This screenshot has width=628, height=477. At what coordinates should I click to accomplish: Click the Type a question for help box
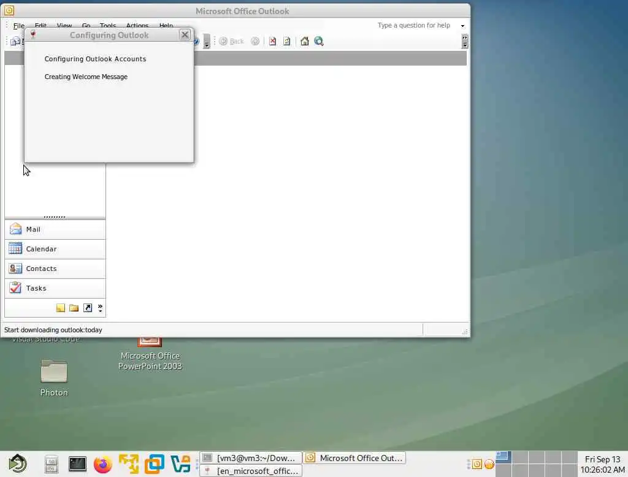click(x=415, y=25)
